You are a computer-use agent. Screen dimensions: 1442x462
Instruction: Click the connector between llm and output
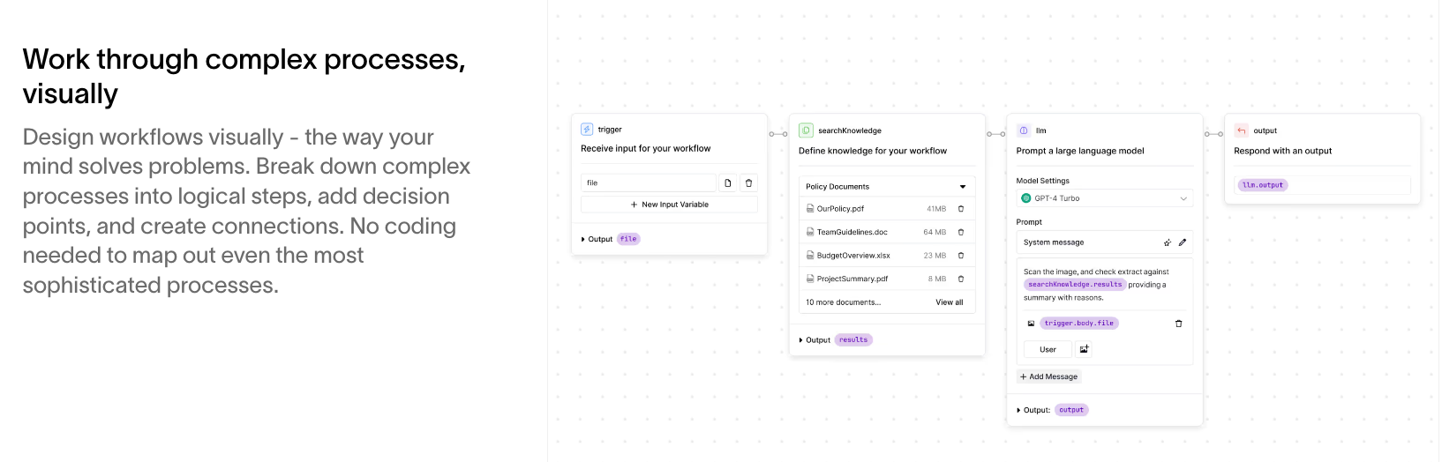click(x=1214, y=134)
